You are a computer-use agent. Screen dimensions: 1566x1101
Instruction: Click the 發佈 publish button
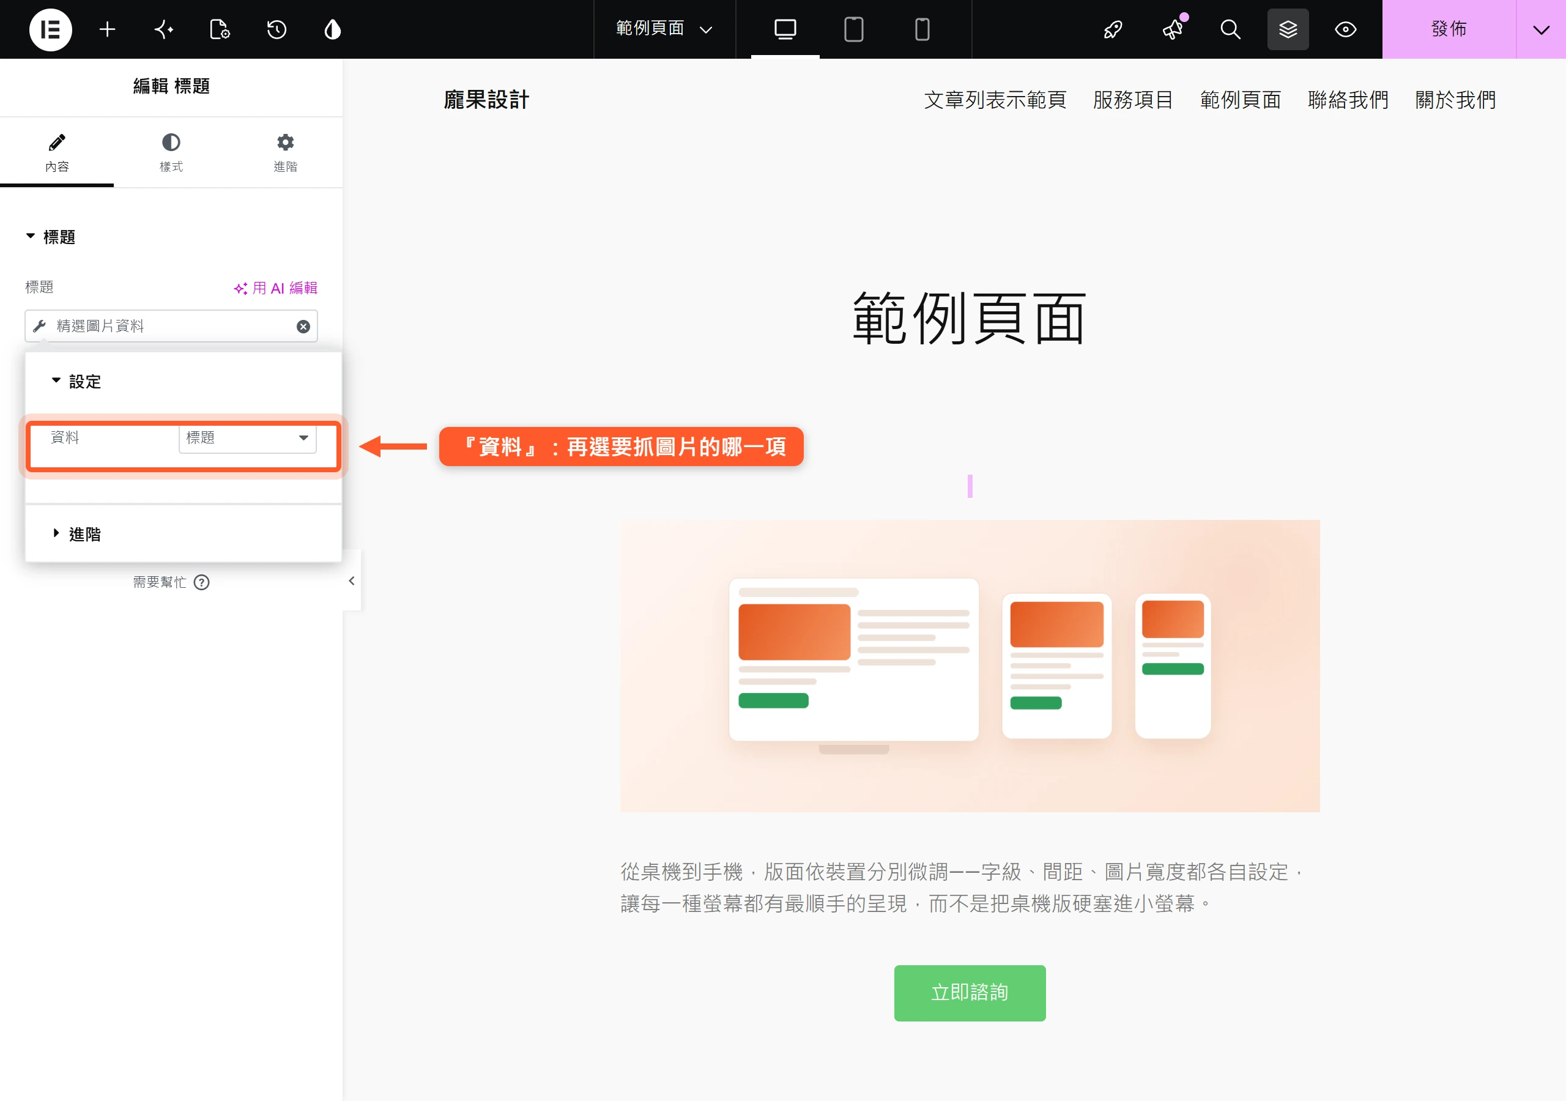[1449, 29]
